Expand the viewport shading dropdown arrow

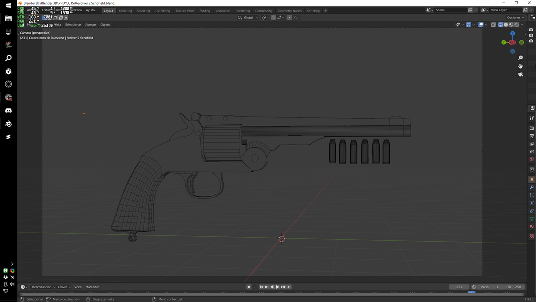pos(522,24)
